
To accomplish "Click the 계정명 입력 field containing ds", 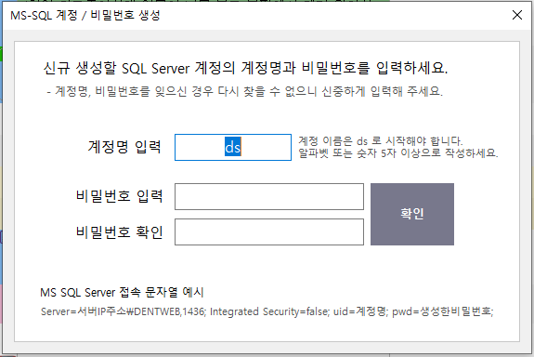I will (x=233, y=147).
